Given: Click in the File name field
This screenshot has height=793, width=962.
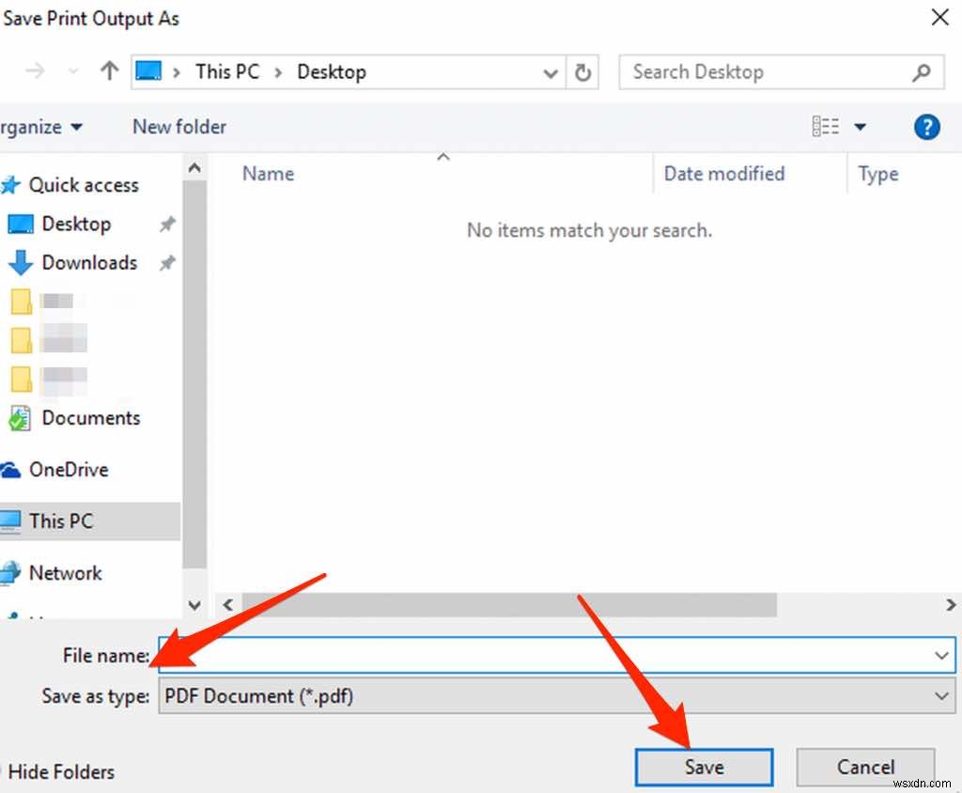Looking at the screenshot, I should (x=470, y=655).
